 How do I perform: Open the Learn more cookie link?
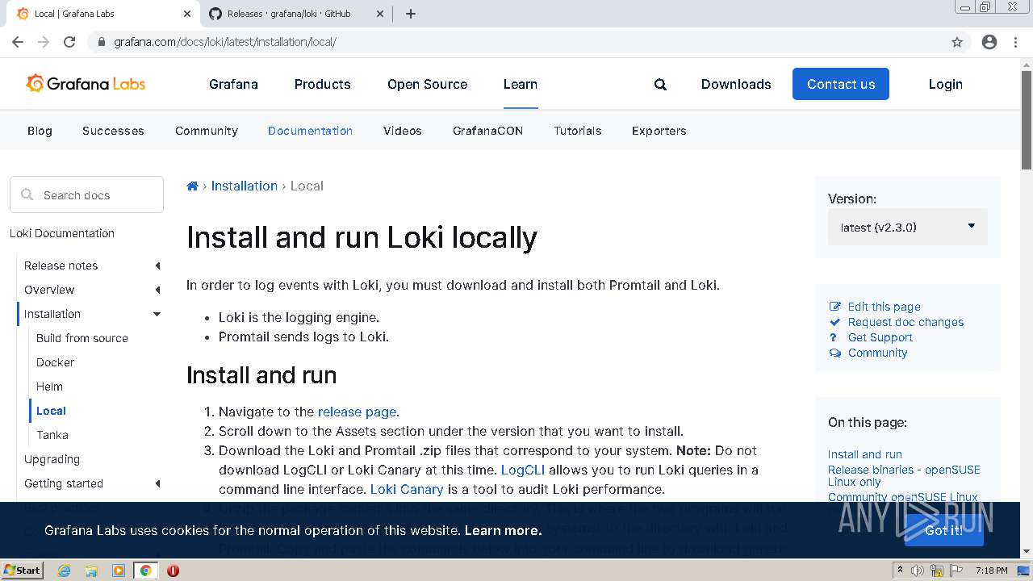pos(503,530)
